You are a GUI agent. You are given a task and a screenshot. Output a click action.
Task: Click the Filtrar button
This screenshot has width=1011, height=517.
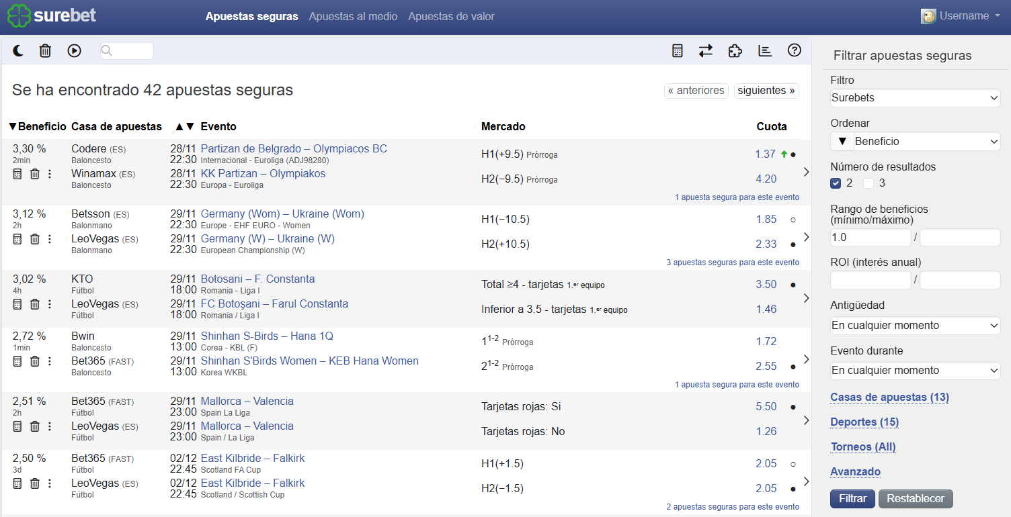852,499
